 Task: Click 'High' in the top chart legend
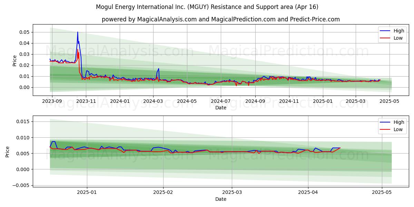[399, 31]
